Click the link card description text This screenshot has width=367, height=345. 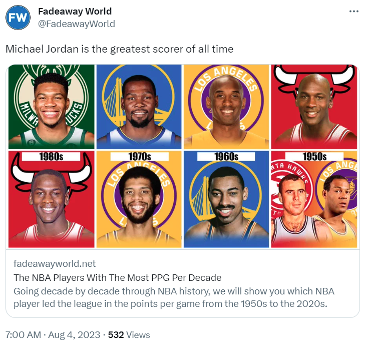tap(173, 297)
